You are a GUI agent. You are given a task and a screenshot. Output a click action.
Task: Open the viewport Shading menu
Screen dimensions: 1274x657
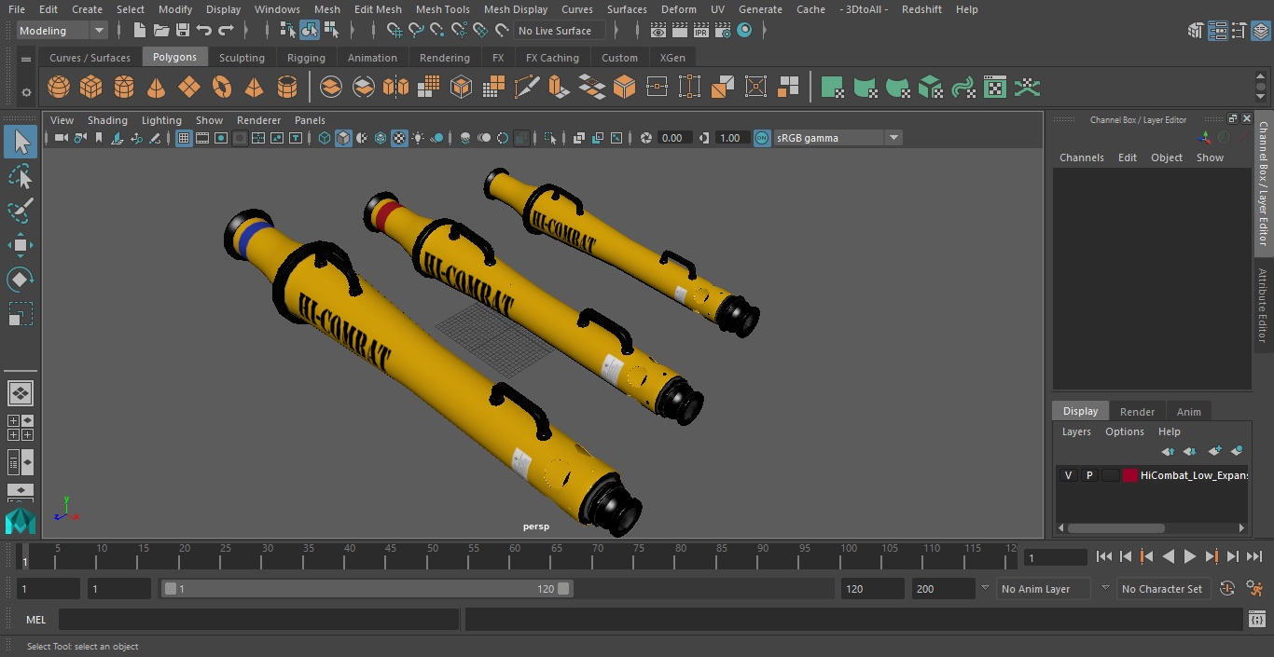(x=107, y=120)
